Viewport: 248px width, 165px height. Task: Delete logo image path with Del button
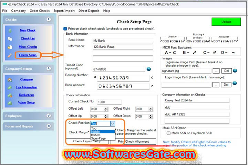click(226, 85)
